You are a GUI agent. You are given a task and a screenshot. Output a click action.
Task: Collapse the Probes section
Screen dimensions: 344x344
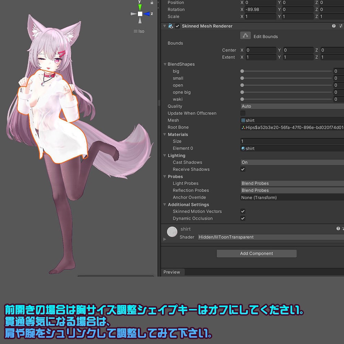165,176
